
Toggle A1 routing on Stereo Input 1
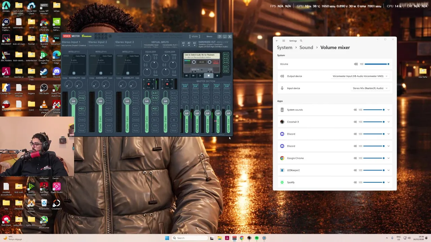pyautogui.click(x=82, y=93)
